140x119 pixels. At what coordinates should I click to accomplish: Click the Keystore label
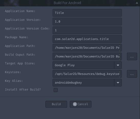[x=13, y=72]
